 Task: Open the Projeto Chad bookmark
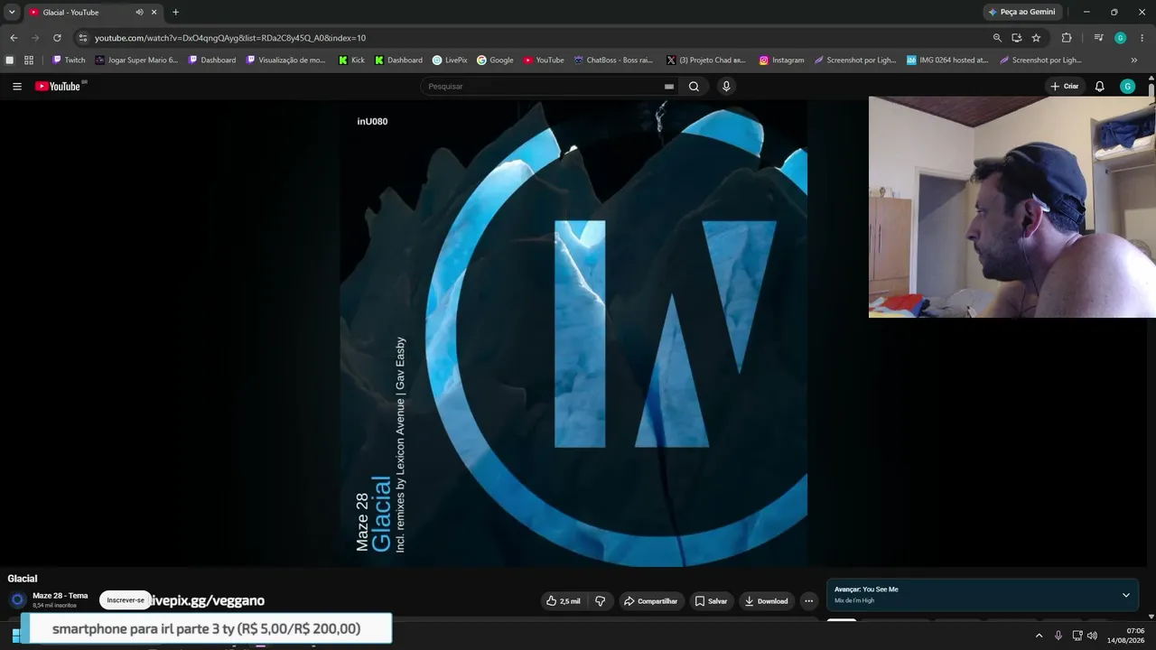pos(706,60)
